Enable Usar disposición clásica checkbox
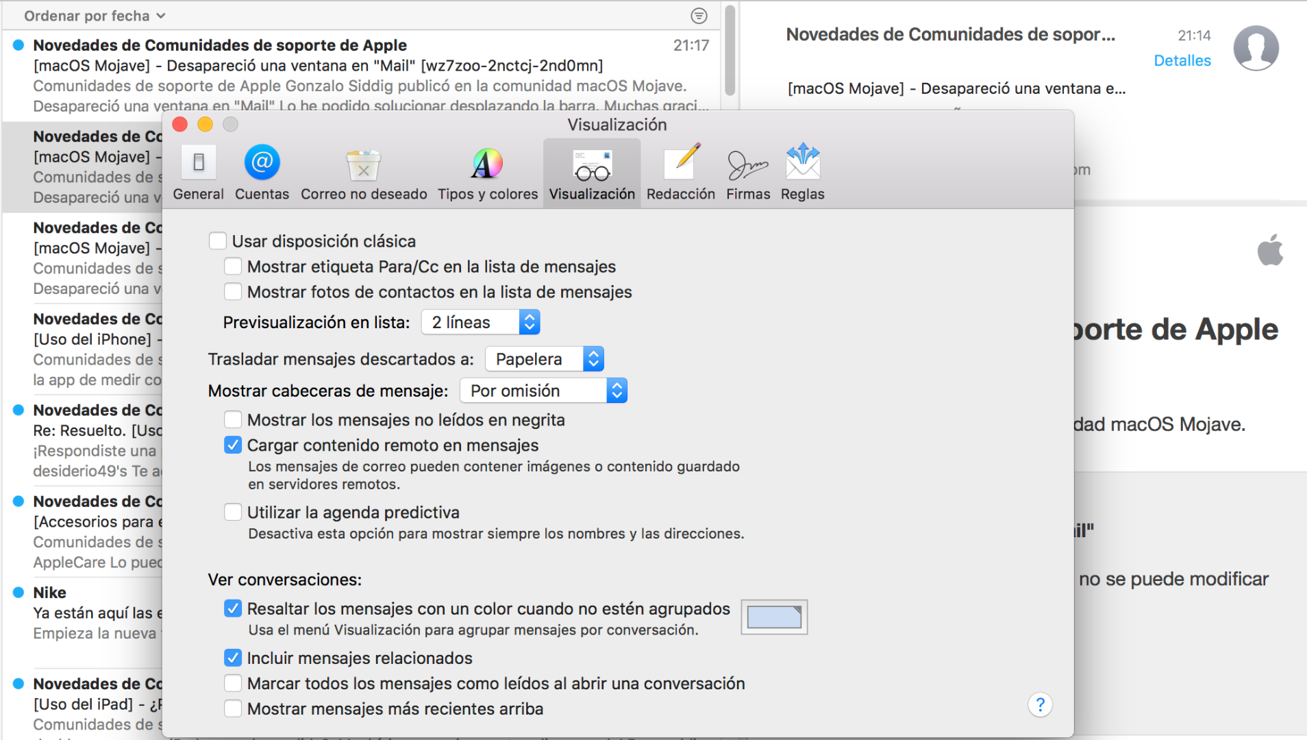The height and width of the screenshot is (740, 1307). [218, 241]
